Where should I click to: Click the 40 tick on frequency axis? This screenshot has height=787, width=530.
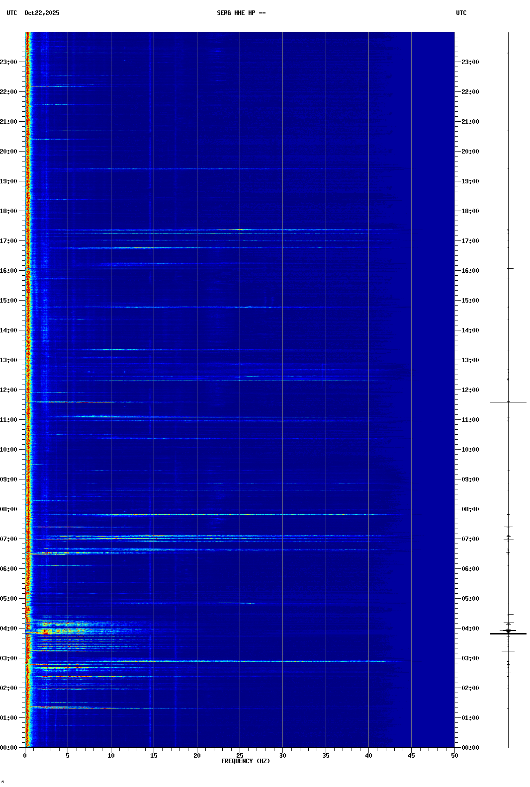[368, 756]
